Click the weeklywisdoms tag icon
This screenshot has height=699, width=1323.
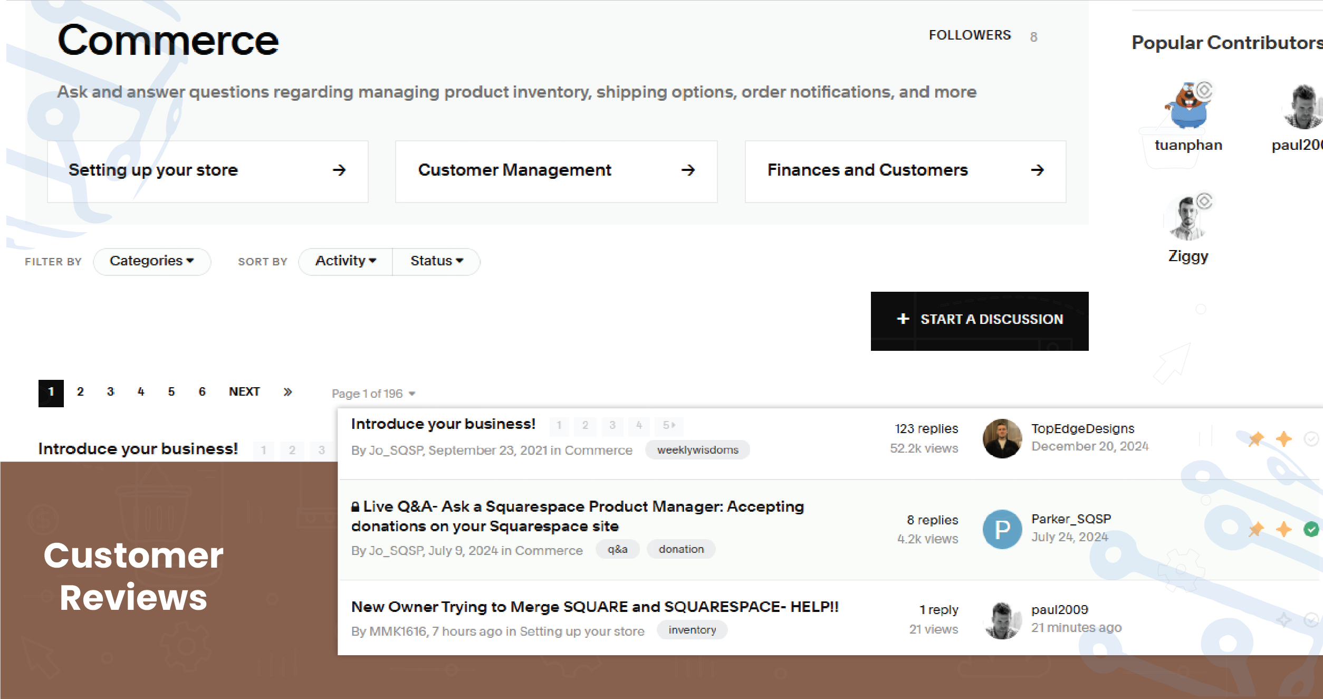click(697, 449)
